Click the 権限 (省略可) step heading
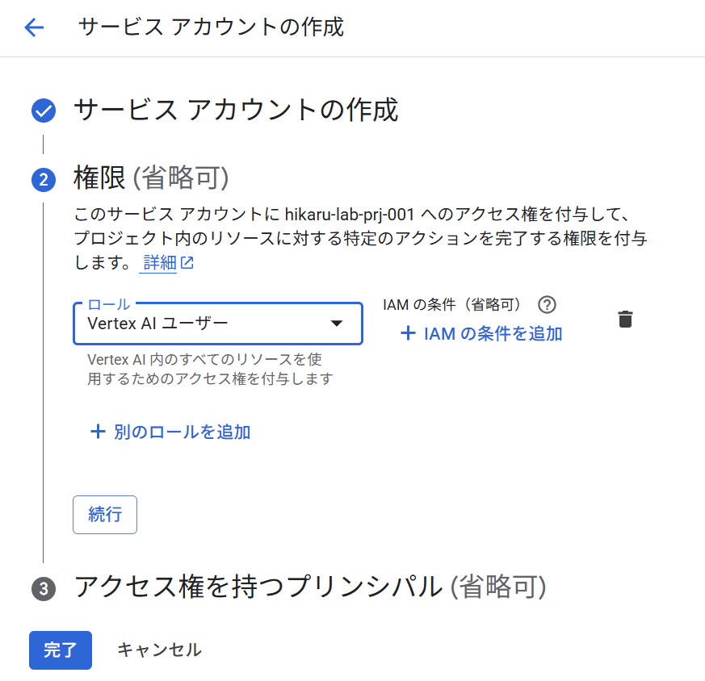The width and height of the screenshot is (705, 681). coord(151,178)
